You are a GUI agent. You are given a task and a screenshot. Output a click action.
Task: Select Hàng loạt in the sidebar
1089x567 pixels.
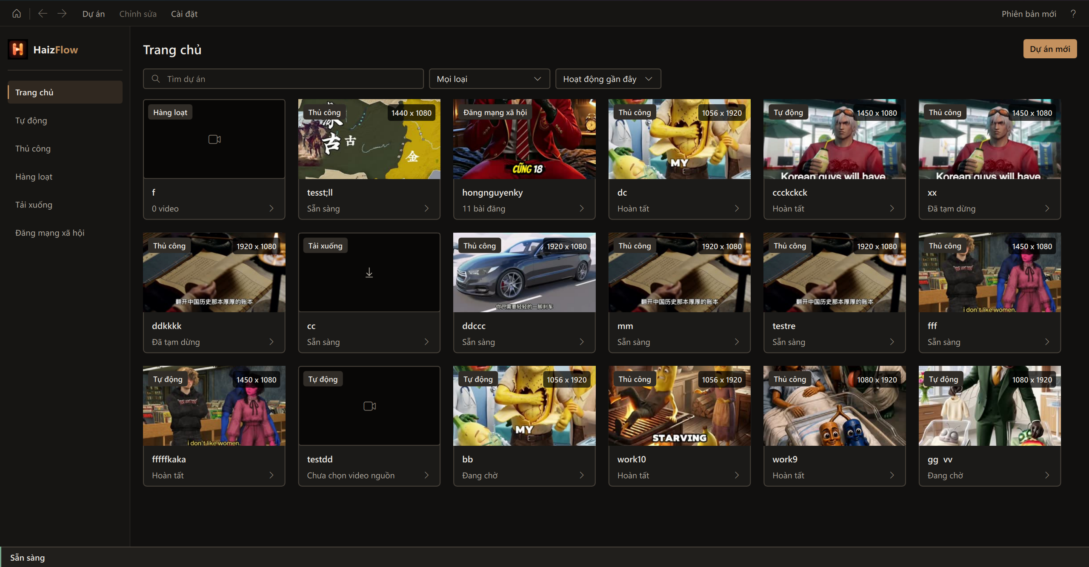(x=65, y=177)
